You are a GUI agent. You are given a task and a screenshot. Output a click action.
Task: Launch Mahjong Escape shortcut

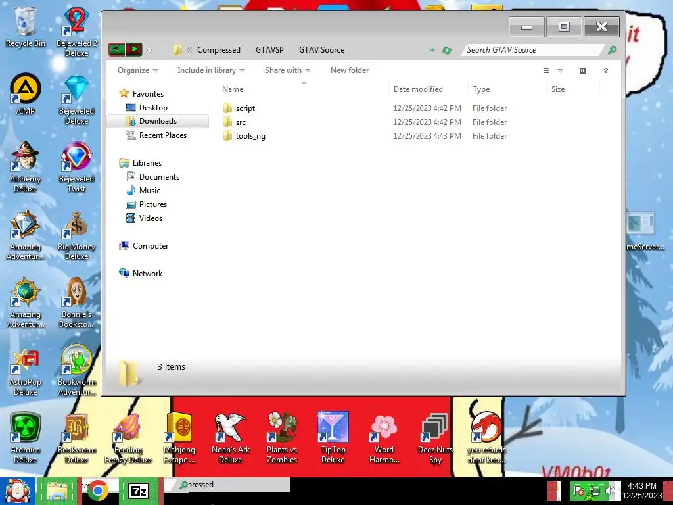click(179, 438)
